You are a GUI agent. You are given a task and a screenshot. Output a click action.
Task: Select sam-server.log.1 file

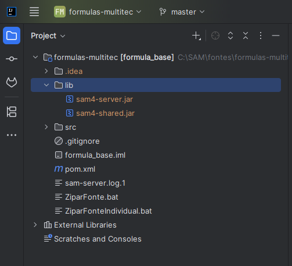point(95,183)
